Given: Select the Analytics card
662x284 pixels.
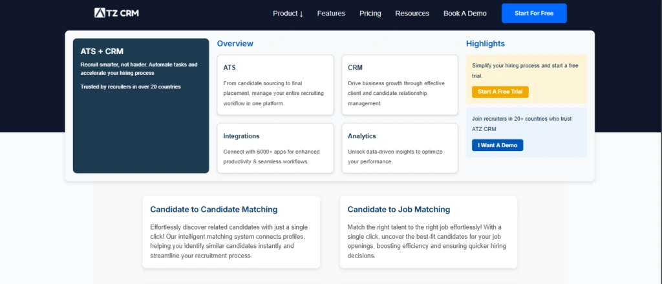Looking at the screenshot, I should point(400,148).
